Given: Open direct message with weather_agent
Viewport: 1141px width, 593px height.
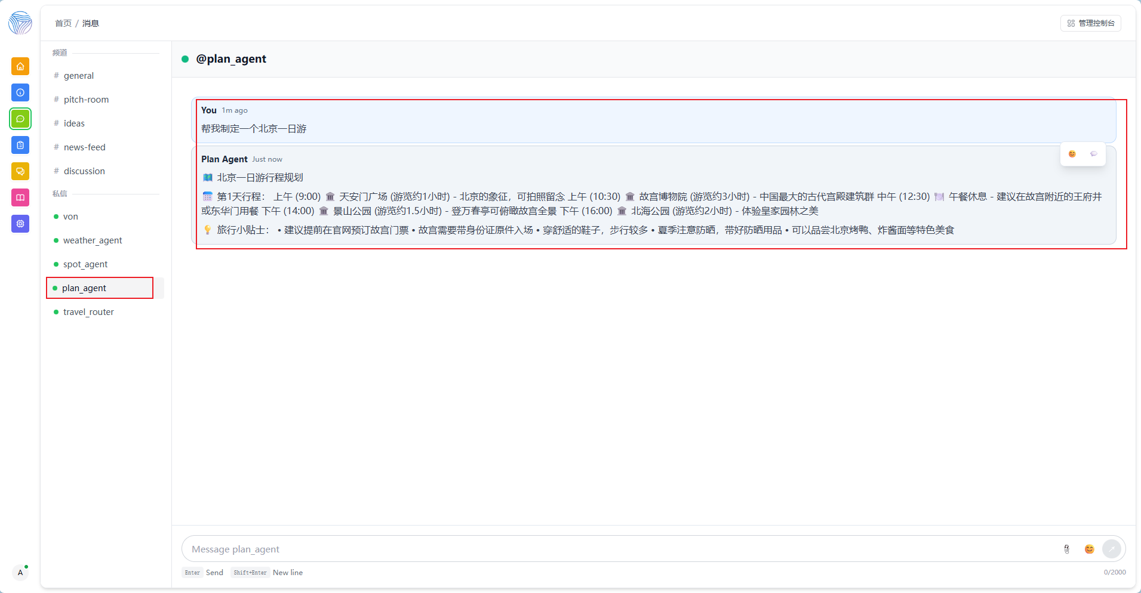Looking at the screenshot, I should click(93, 240).
